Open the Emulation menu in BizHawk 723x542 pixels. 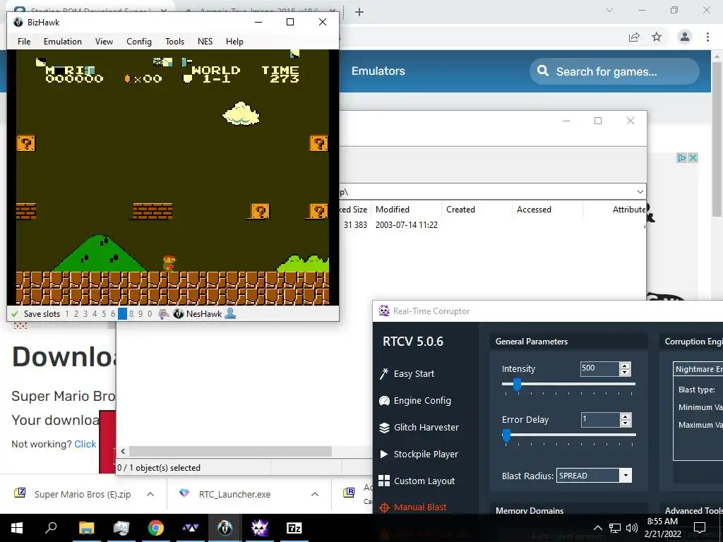[63, 42]
